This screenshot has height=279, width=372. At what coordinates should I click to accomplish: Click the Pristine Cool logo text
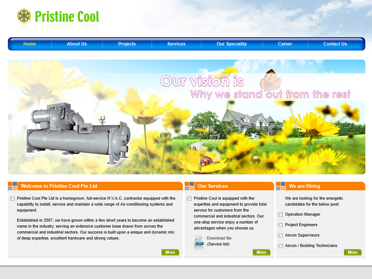point(67,17)
